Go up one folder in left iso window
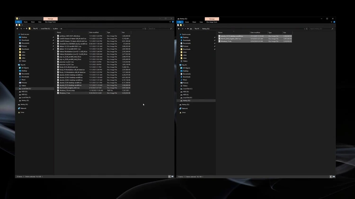This screenshot has width=355, height=199. pos(27,29)
